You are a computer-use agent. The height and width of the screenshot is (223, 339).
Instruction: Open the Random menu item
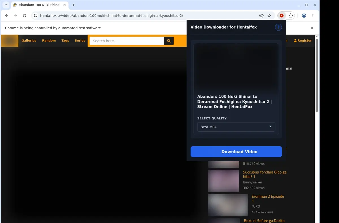pyautogui.click(x=49, y=41)
